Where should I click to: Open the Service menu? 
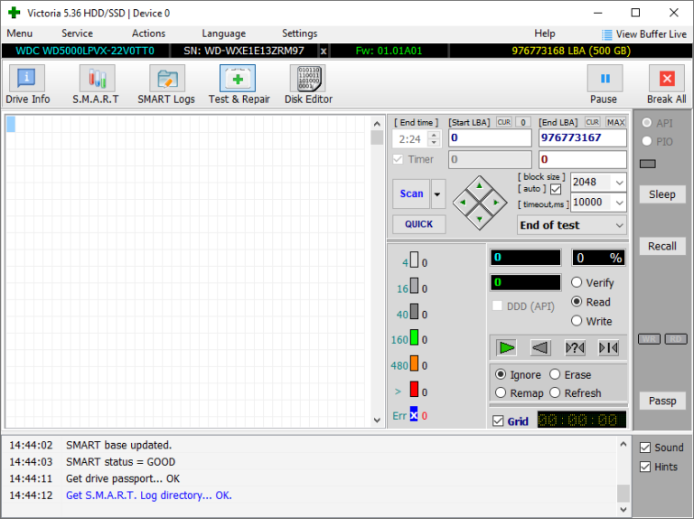tap(77, 33)
